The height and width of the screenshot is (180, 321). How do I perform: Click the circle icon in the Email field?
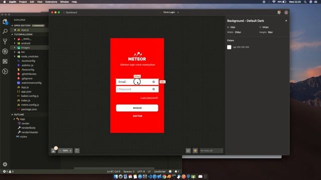pos(153,82)
